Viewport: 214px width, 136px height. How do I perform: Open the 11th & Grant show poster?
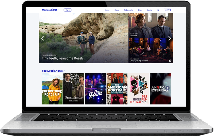point(95,89)
